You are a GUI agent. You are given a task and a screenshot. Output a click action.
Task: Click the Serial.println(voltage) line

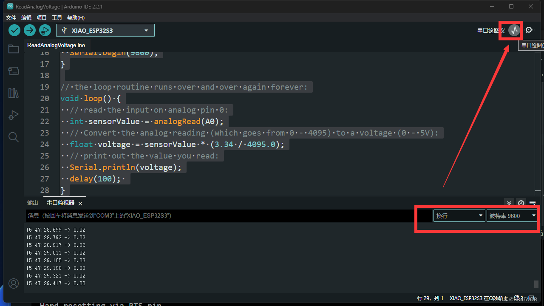(125, 167)
